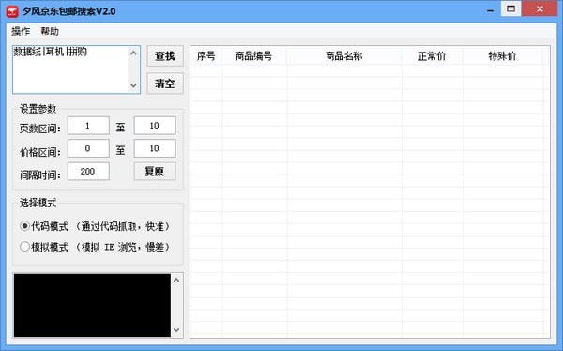Click the 特殊价 column header
This screenshot has height=351, width=563.
tap(502, 56)
